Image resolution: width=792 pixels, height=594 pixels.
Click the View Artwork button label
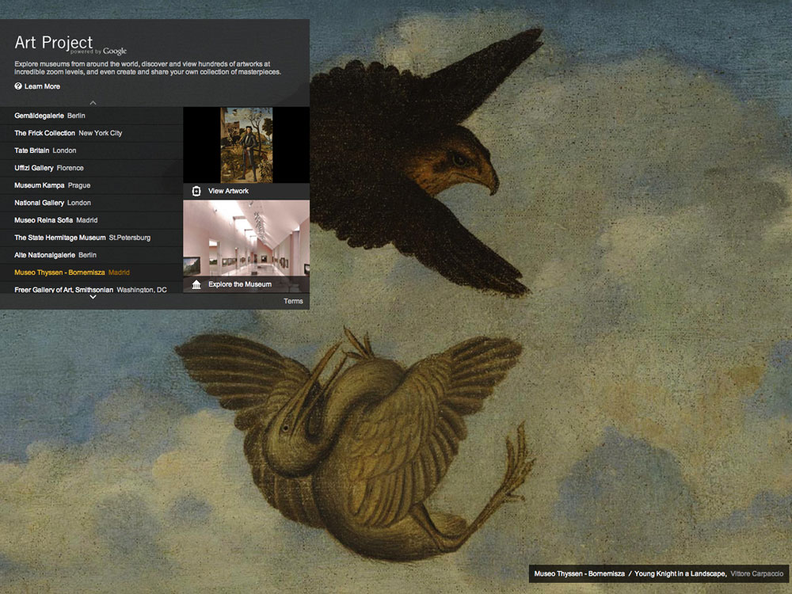coord(228,191)
